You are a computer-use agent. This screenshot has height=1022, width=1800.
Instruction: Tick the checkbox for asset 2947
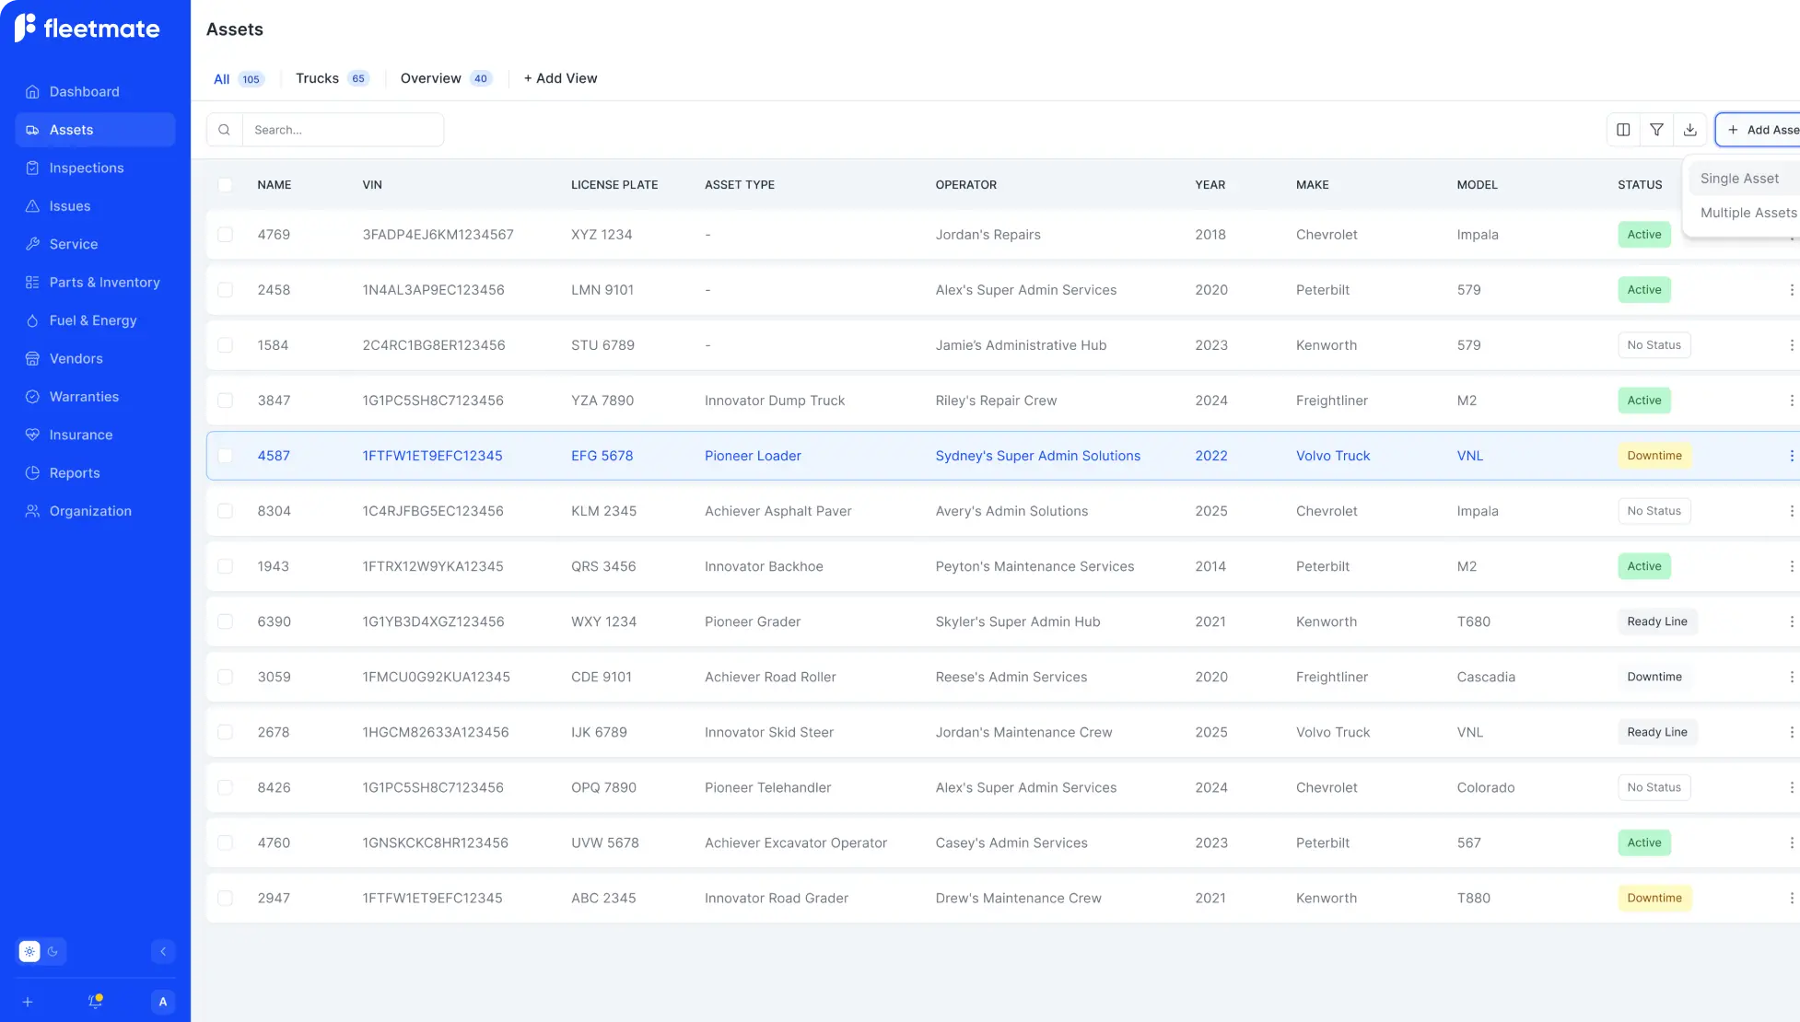pyautogui.click(x=225, y=898)
